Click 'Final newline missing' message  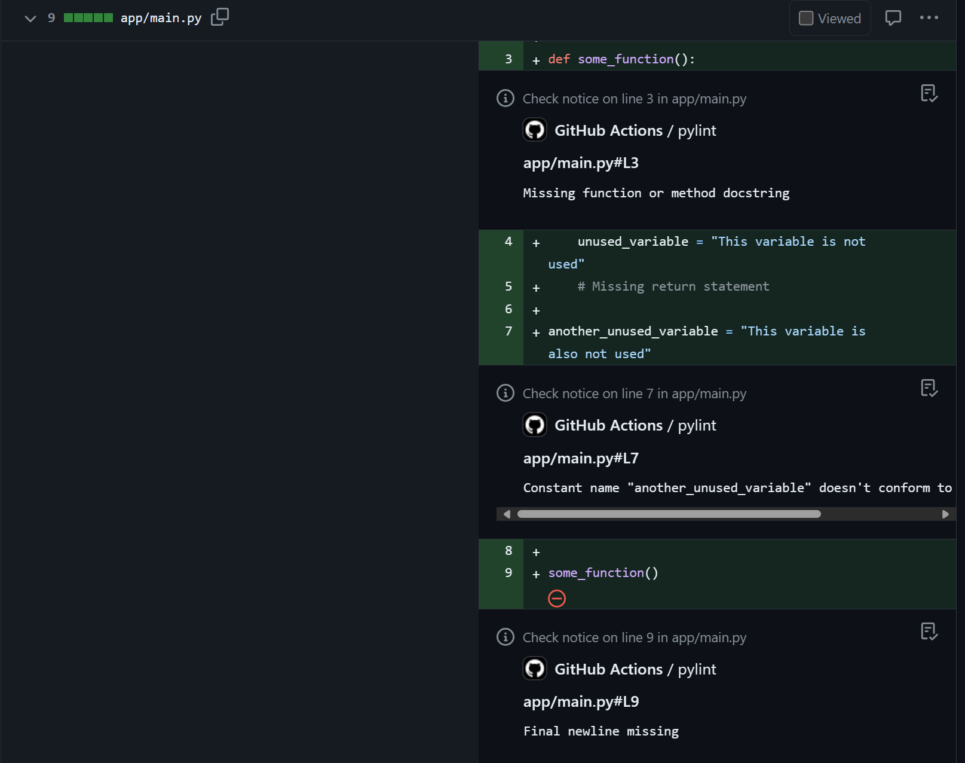click(x=601, y=731)
